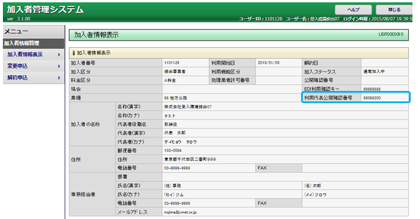Select 加入者番号 value 1101126
The height and width of the screenshot is (219, 420).
pyautogui.click(x=172, y=63)
